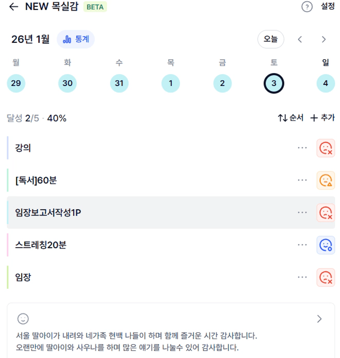The image size is (340, 358).
Task: Toggle the blue status face for 스트레칭20분
Action: [x=326, y=245]
